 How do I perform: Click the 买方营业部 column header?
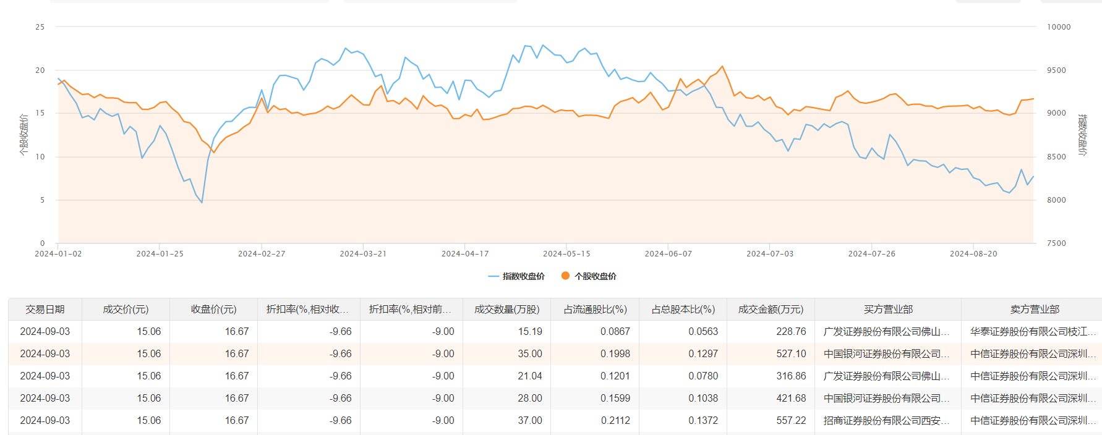(x=888, y=309)
